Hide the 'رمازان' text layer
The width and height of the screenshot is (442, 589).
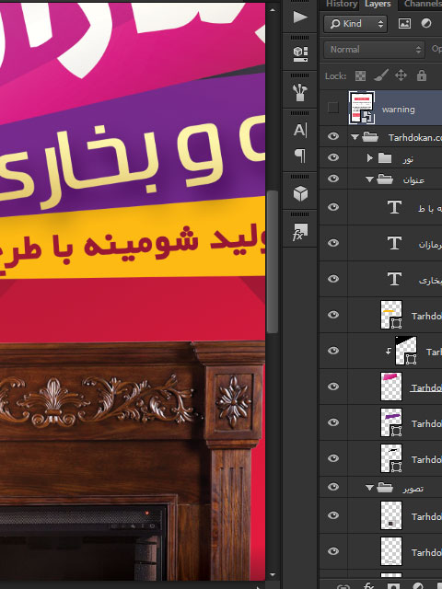point(333,243)
